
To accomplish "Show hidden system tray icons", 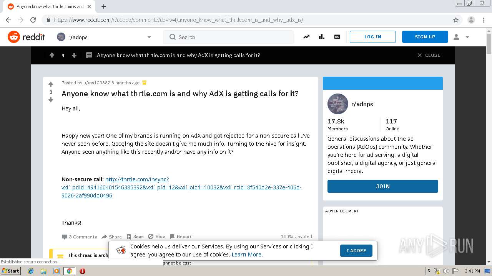I will (x=429, y=271).
